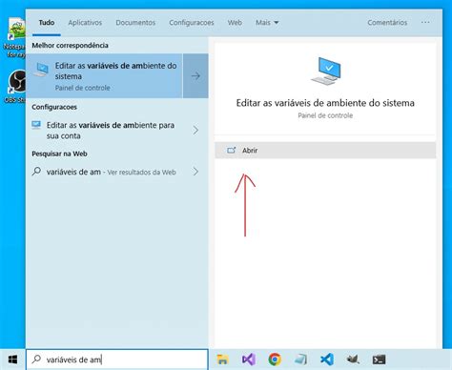Switch to the Documentos tab
Image resolution: width=452 pixels, height=370 pixels.
pyautogui.click(x=135, y=23)
